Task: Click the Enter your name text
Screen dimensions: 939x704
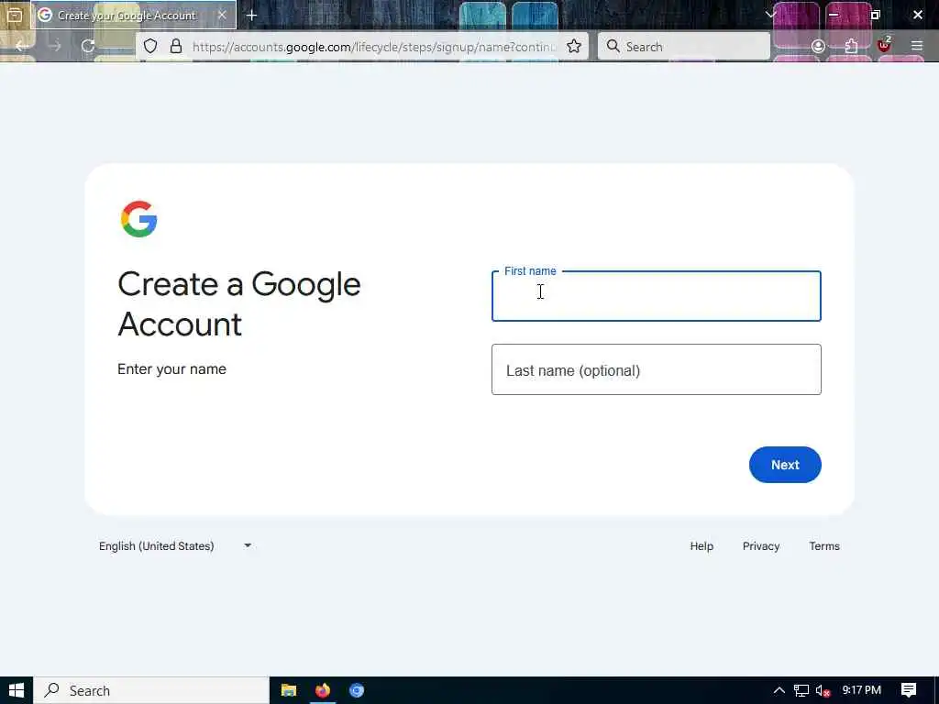Action: point(171,368)
